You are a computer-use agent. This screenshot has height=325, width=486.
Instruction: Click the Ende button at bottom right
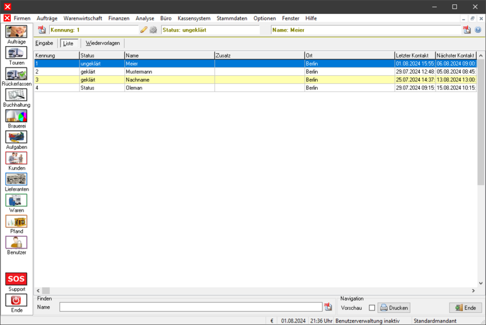click(x=465, y=308)
